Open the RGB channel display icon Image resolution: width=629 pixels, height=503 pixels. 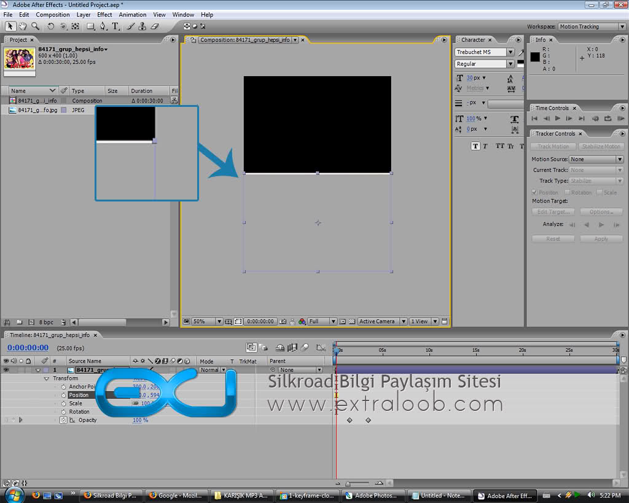click(302, 321)
